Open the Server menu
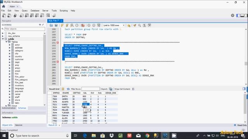 click(x=45, y=11)
